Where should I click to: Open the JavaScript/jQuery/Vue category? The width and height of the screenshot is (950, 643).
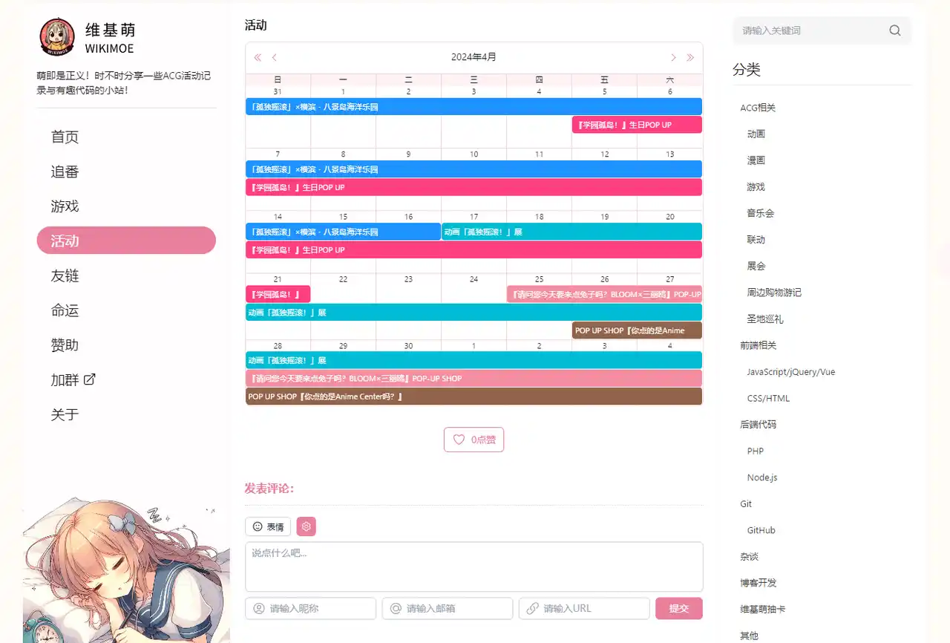[790, 372]
